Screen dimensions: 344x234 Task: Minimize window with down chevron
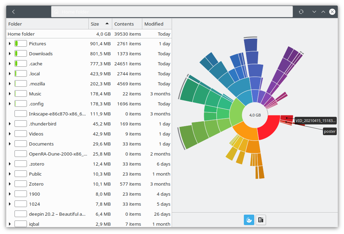coord(314,12)
